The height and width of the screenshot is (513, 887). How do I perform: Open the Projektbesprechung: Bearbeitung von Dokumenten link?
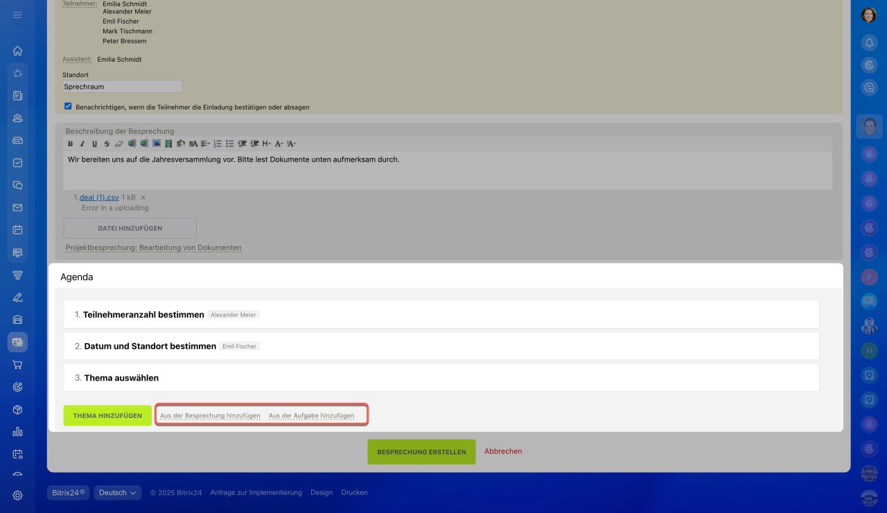pyautogui.click(x=153, y=247)
